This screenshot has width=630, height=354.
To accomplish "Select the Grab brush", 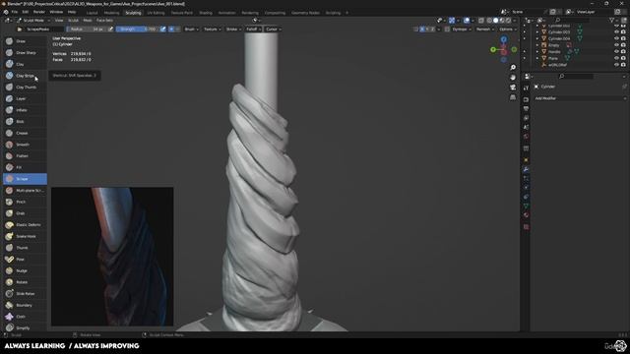I will pyautogui.click(x=25, y=213).
